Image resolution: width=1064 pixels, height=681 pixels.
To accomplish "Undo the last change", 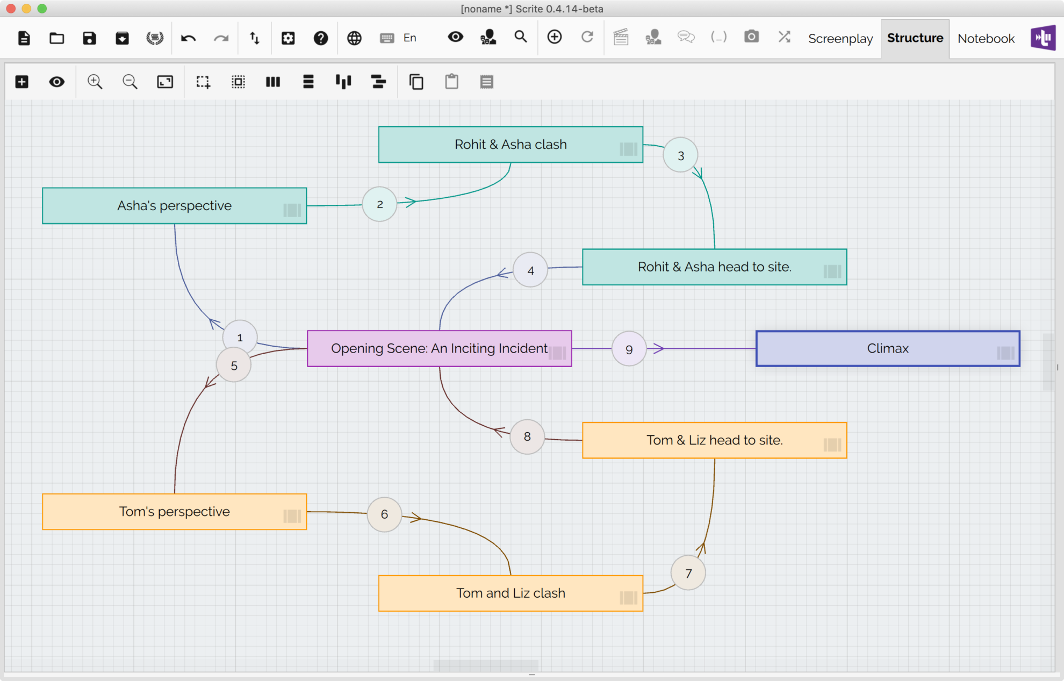I will pyautogui.click(x=188, y=38).
